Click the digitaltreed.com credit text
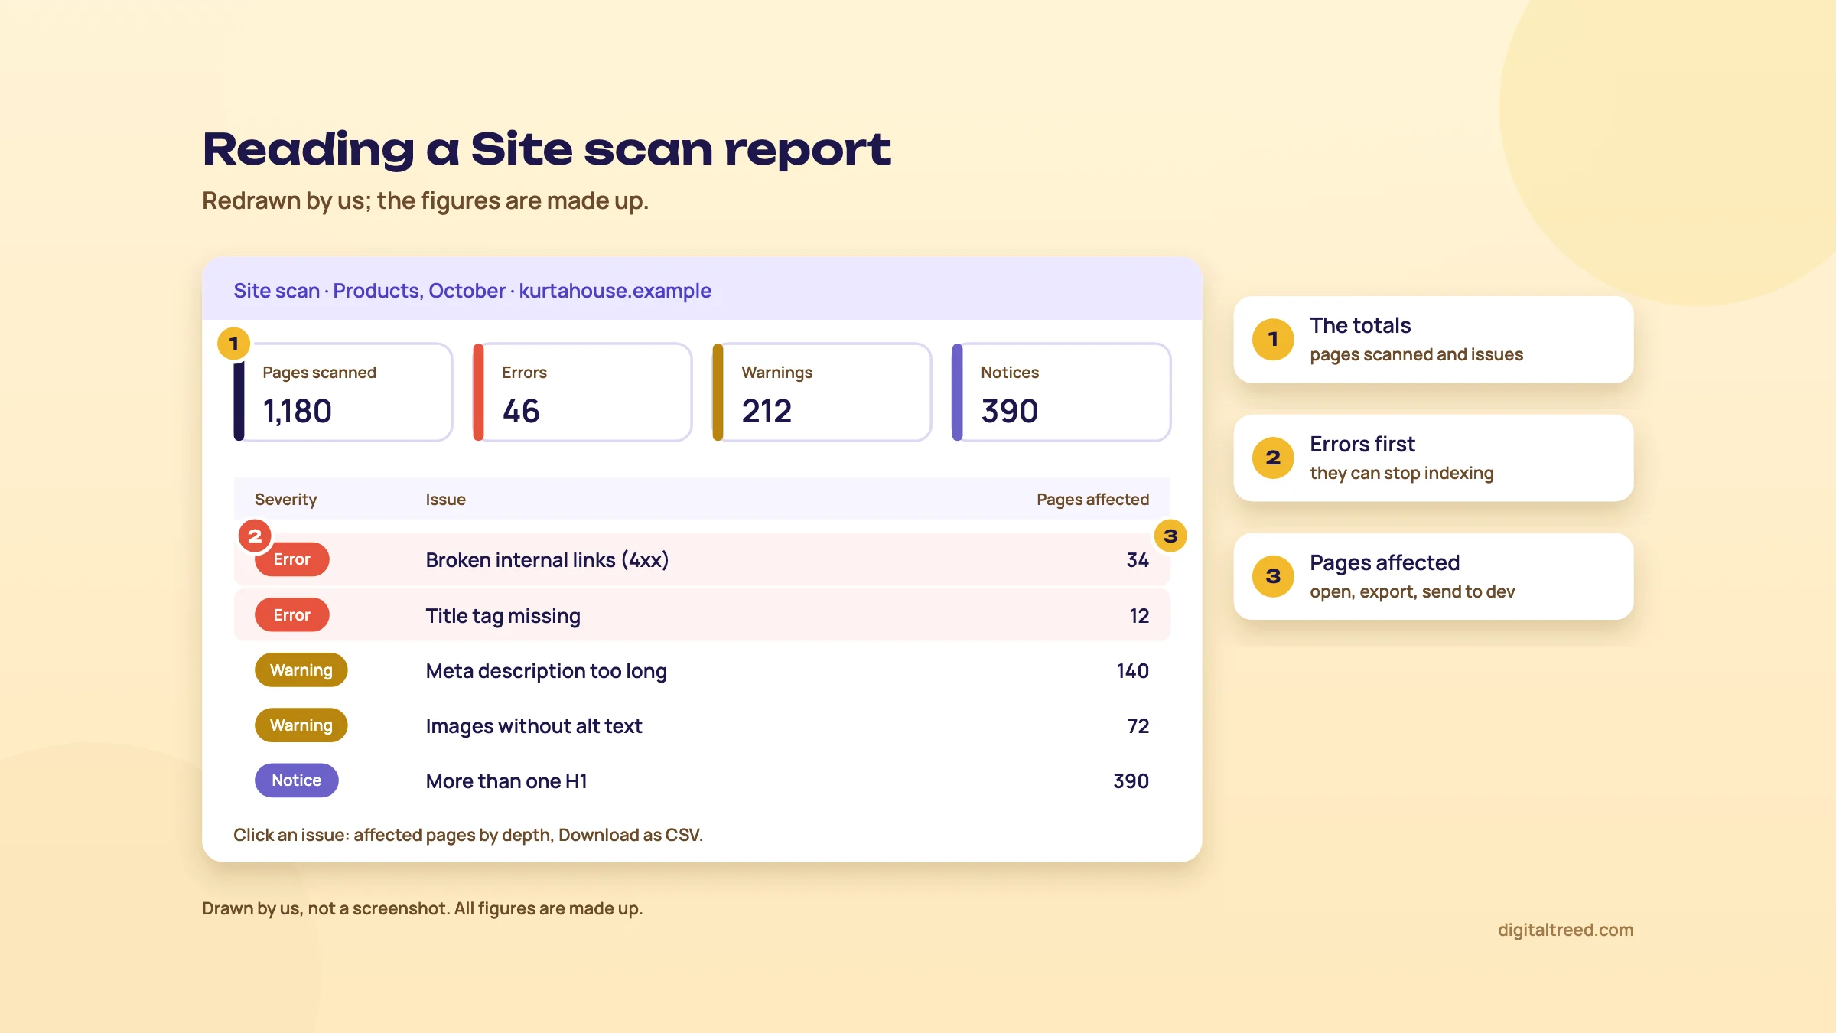The image size is (1836, 1033). pyautogui.click(x=1565, y=930)
